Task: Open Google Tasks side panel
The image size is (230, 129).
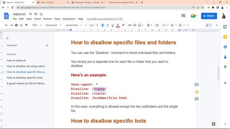Action: pos(225,47)
